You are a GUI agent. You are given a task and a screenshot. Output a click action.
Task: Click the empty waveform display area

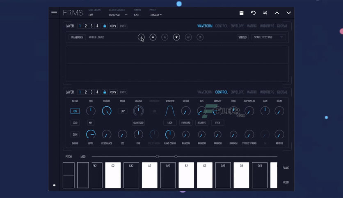click(x=177, y=64)
